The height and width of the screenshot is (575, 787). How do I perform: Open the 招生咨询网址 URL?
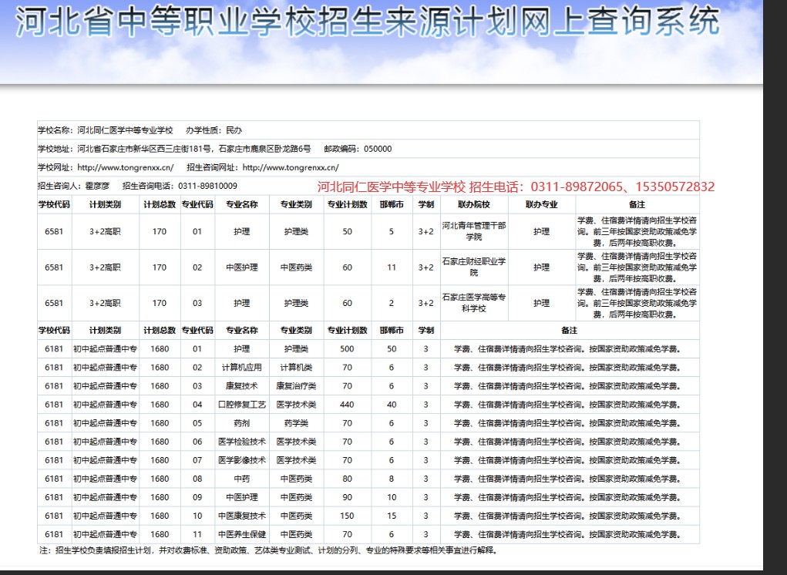pos(291,167)
